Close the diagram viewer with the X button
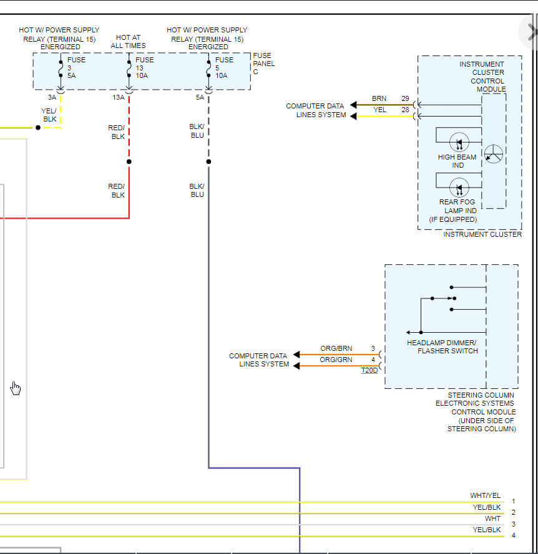 point(531,32)
